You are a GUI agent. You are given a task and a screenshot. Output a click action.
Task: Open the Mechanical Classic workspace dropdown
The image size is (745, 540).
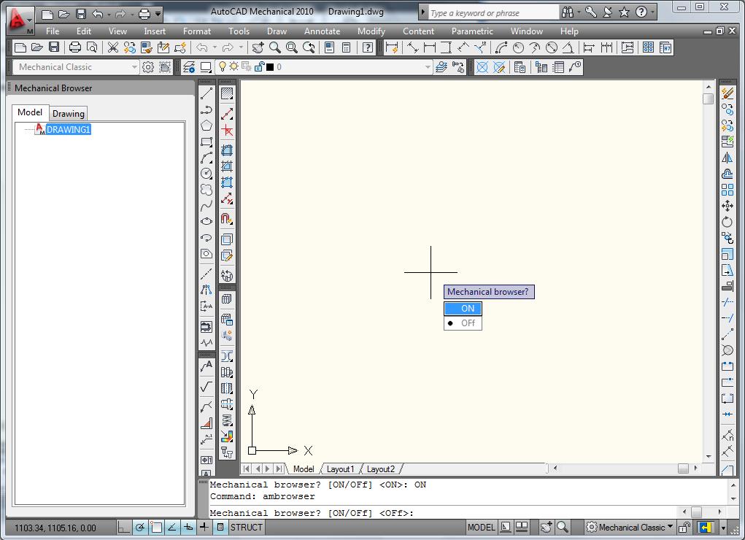(x=134, y=67)
